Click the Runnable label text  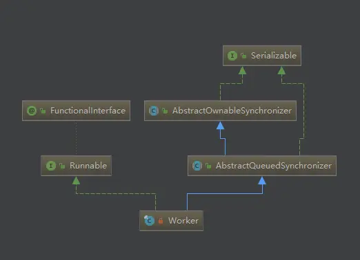88,166
